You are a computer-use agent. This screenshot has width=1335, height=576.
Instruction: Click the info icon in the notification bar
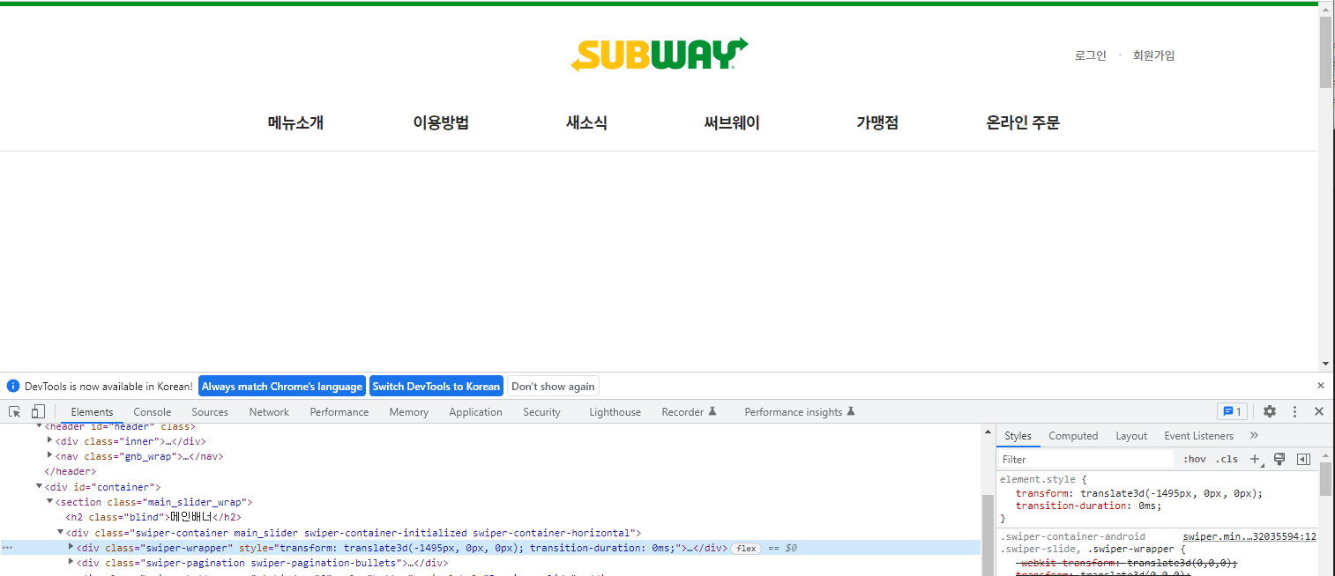(13, 386)
